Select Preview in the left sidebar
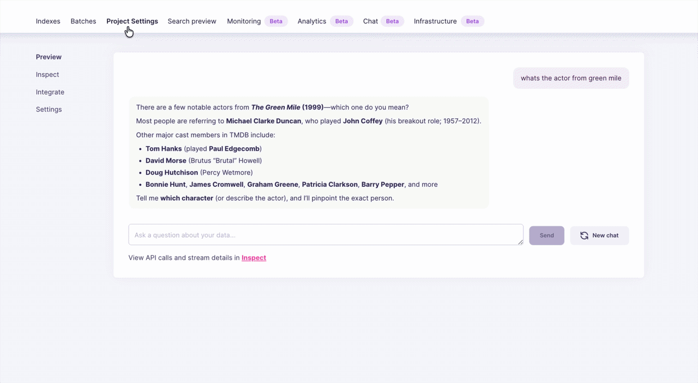 49,57
